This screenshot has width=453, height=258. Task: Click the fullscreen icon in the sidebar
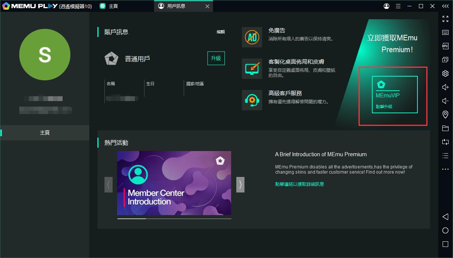point(445,19)
